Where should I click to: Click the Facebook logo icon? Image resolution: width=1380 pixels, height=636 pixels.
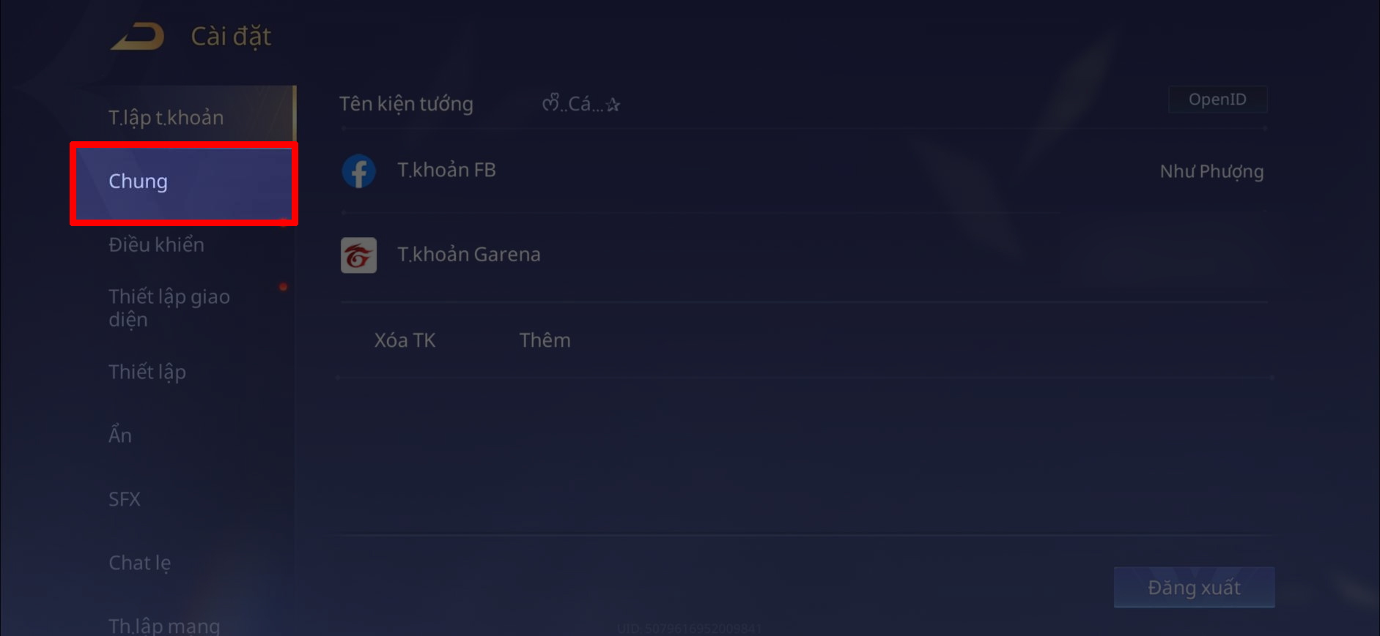359,171
